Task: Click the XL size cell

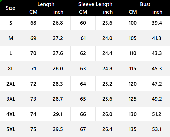Action: [x=11, y=69]
